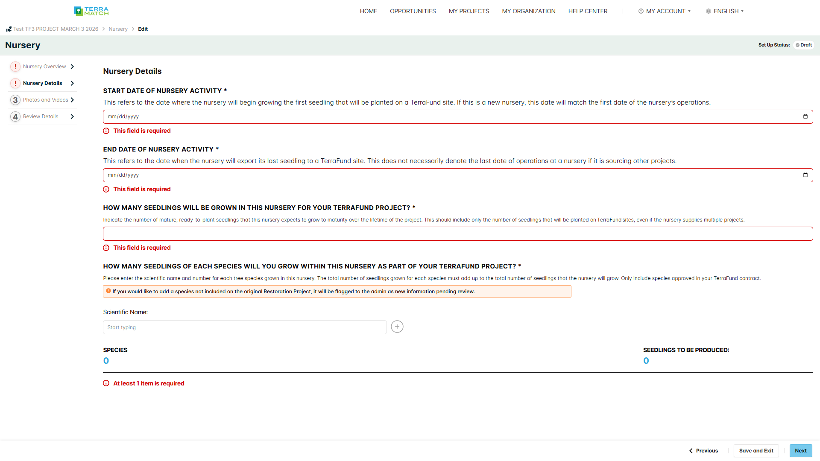The width and height of the screenshot is (820, 461).
Task: Click step 4 circle icon
Action: click(x=15, y=117)
